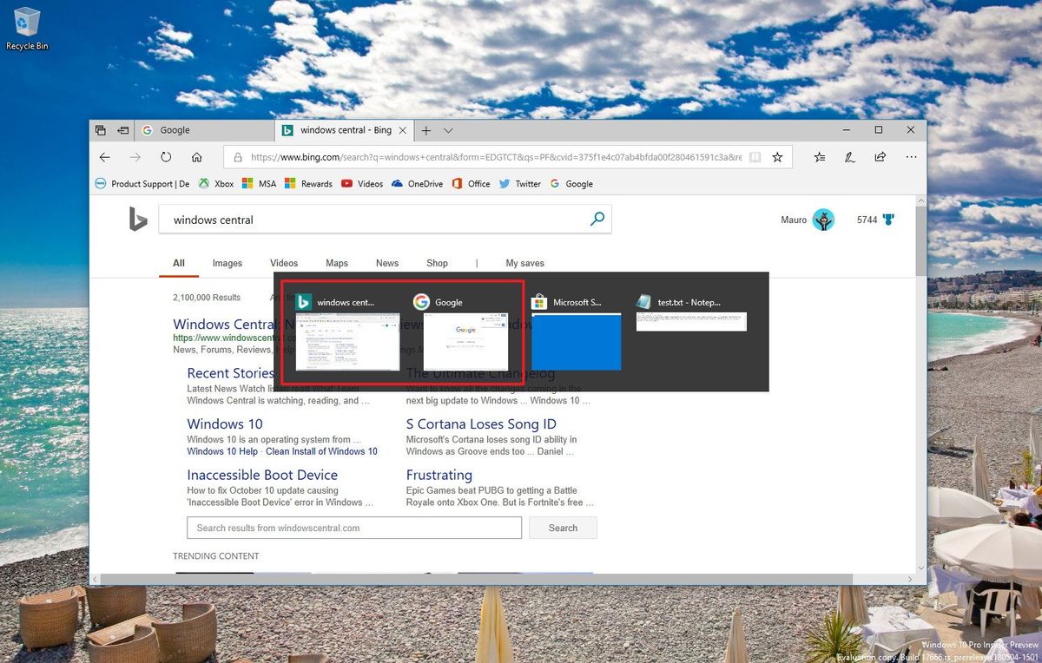
Task: Open Mauro's account avatar
Action: (x=823, y=220)
